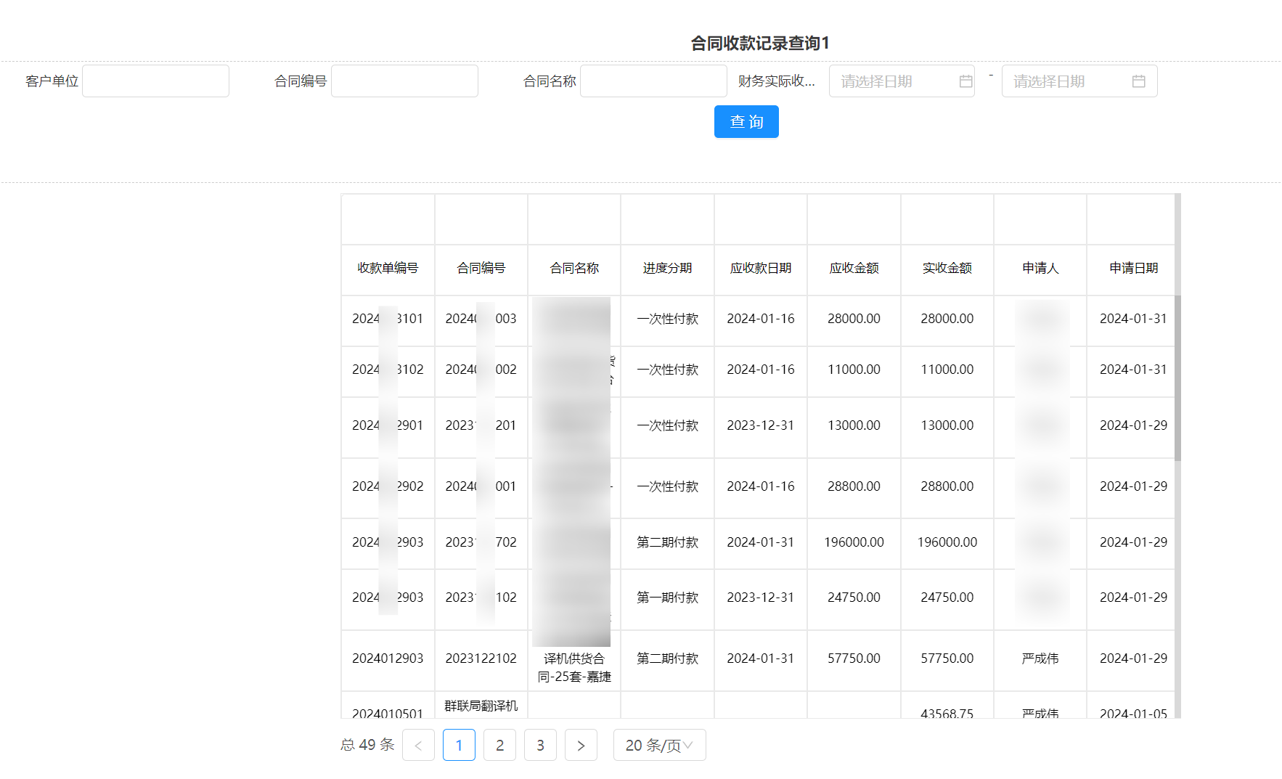Image resolution: width=1282 pixels, height=779 pixels.
Task: Select page 2 in pagination
Action: click(x=499, y=745)
